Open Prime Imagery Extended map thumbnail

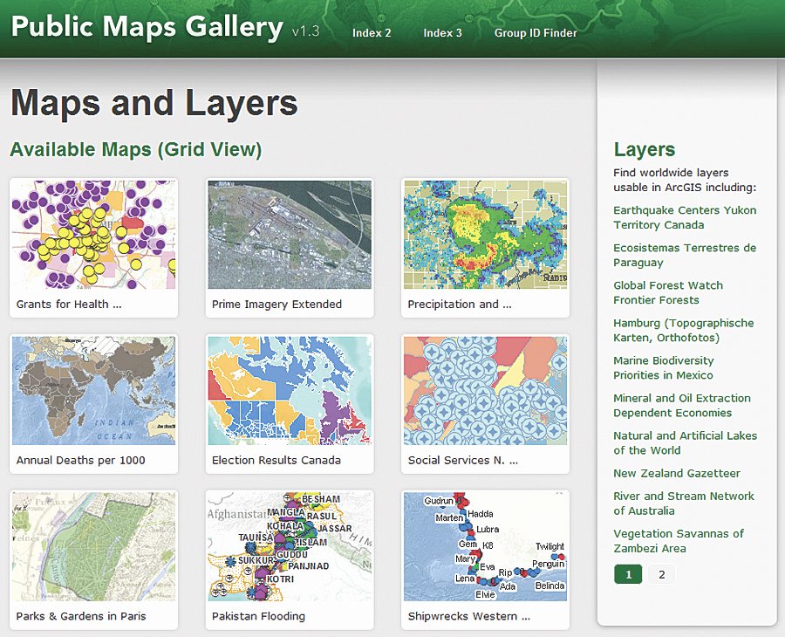coord(290,235)
